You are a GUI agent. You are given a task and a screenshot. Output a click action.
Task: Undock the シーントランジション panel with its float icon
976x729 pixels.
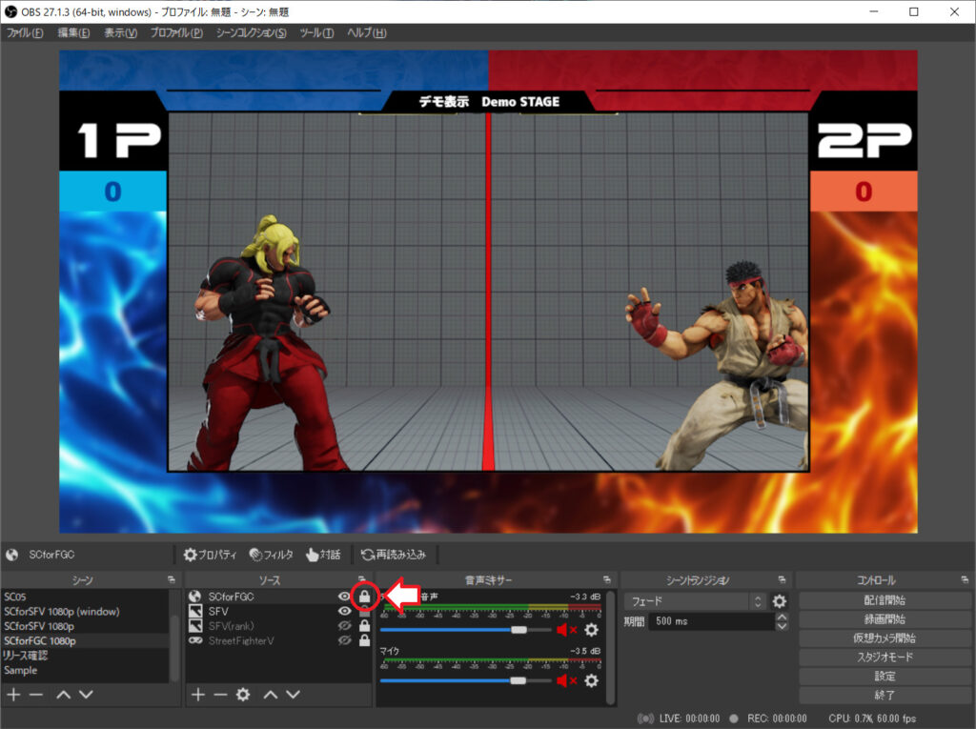pyautogui.click(x=782, y=579)
